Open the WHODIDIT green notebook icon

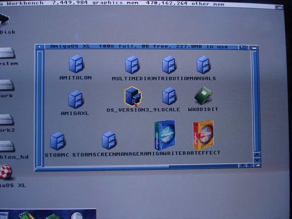pos(203,96)
